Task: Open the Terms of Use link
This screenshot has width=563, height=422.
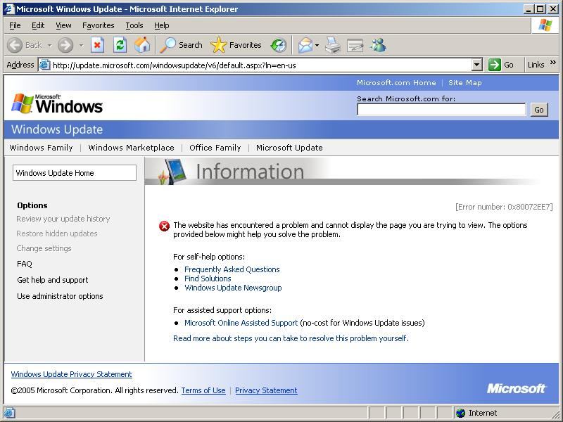Action: pos(203,390)
